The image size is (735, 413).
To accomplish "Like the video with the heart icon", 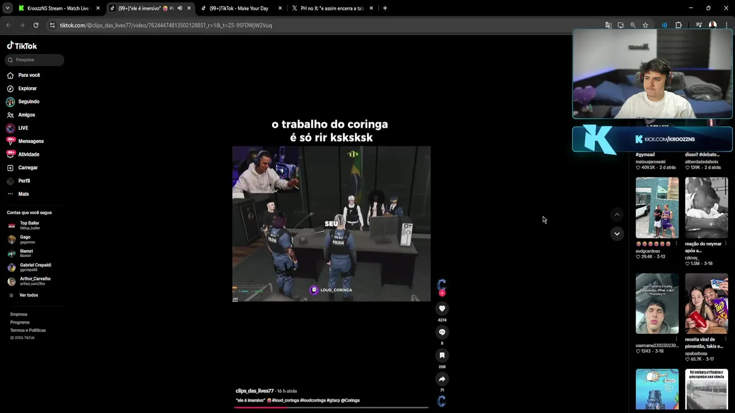I will 442,309.
